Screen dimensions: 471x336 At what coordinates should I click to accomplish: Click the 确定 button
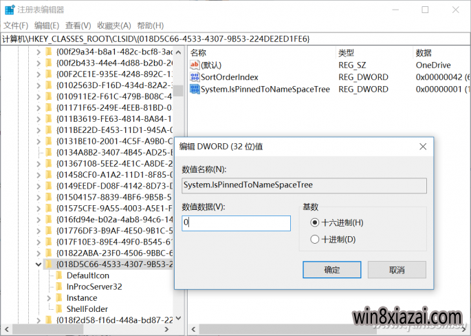(x=332, y=270)
